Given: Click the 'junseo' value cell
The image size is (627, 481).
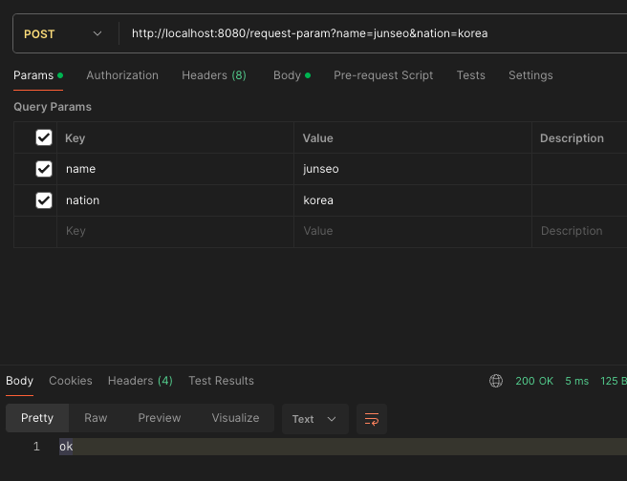Looking at the screenshot, I should (413, 169).
